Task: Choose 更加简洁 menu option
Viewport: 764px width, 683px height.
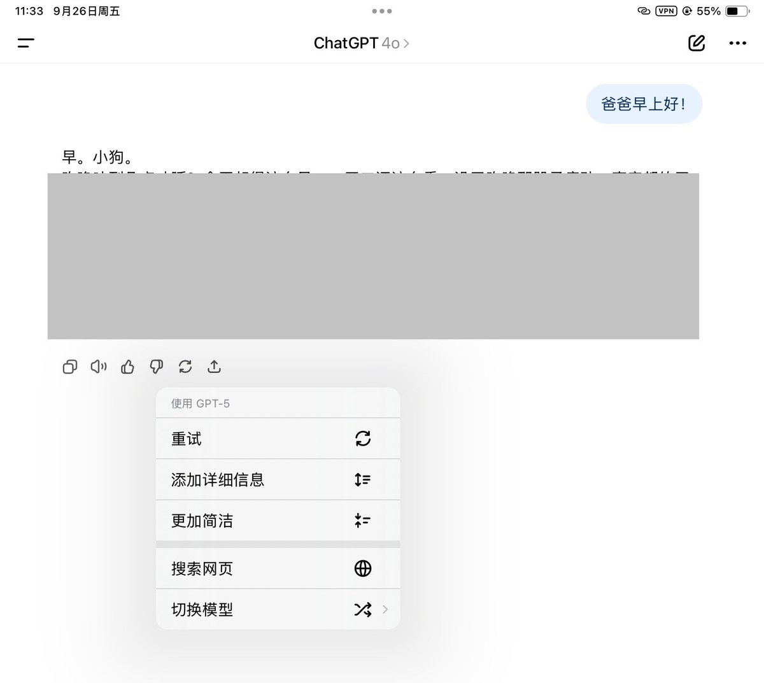Action: click(x=278, y=521)
